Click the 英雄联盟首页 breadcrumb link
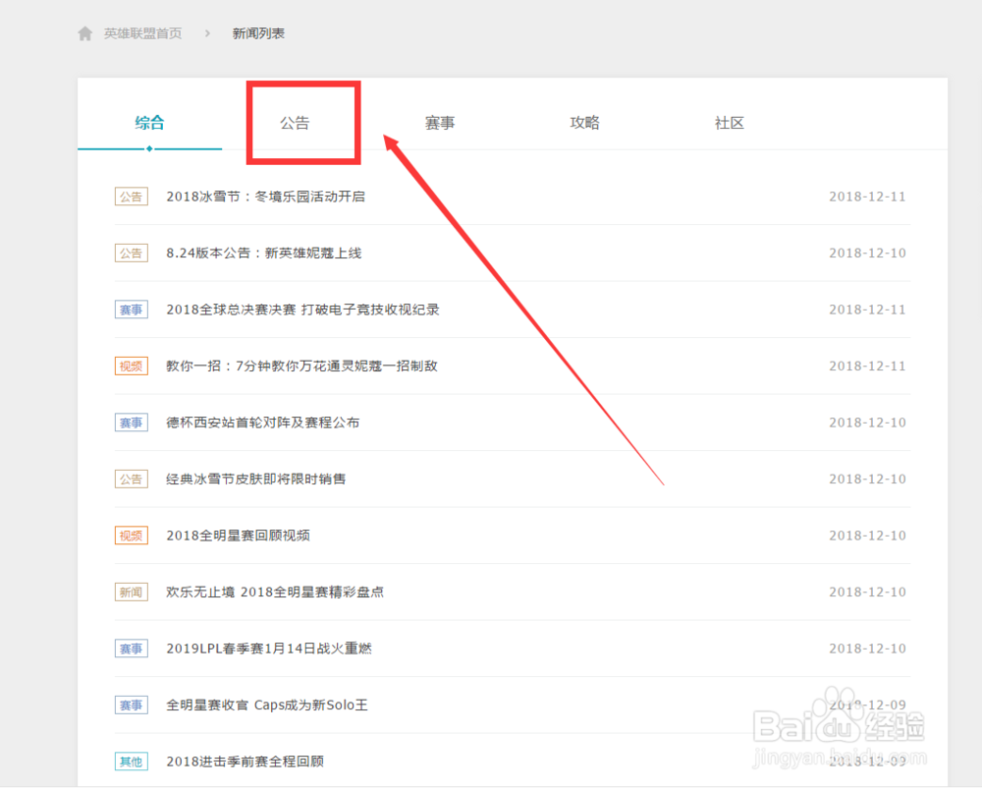 coord(143,32)
